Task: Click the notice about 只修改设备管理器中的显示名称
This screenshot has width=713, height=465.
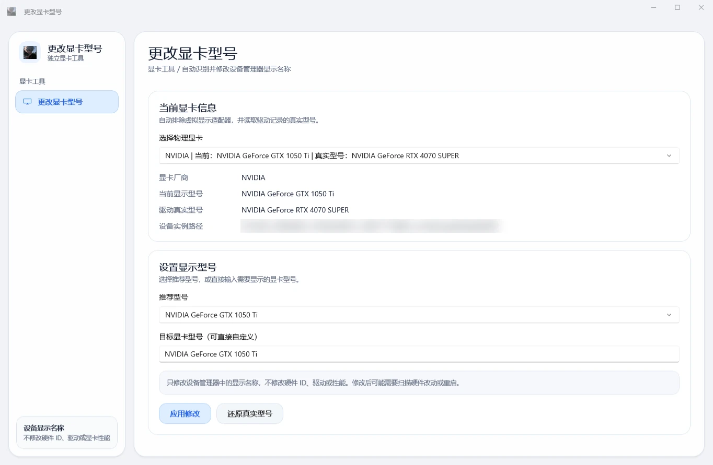Action: click(419, 383)
